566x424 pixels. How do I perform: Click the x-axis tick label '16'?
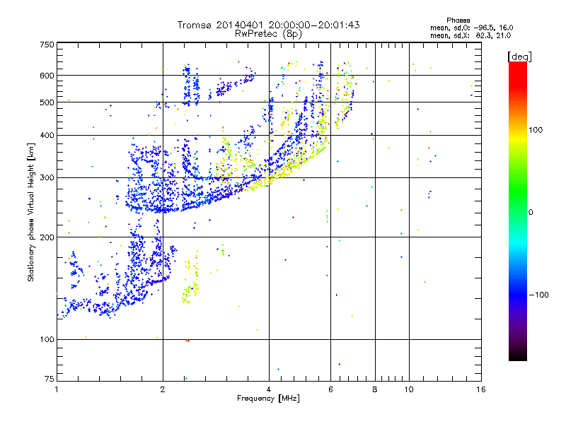(481, 389)
